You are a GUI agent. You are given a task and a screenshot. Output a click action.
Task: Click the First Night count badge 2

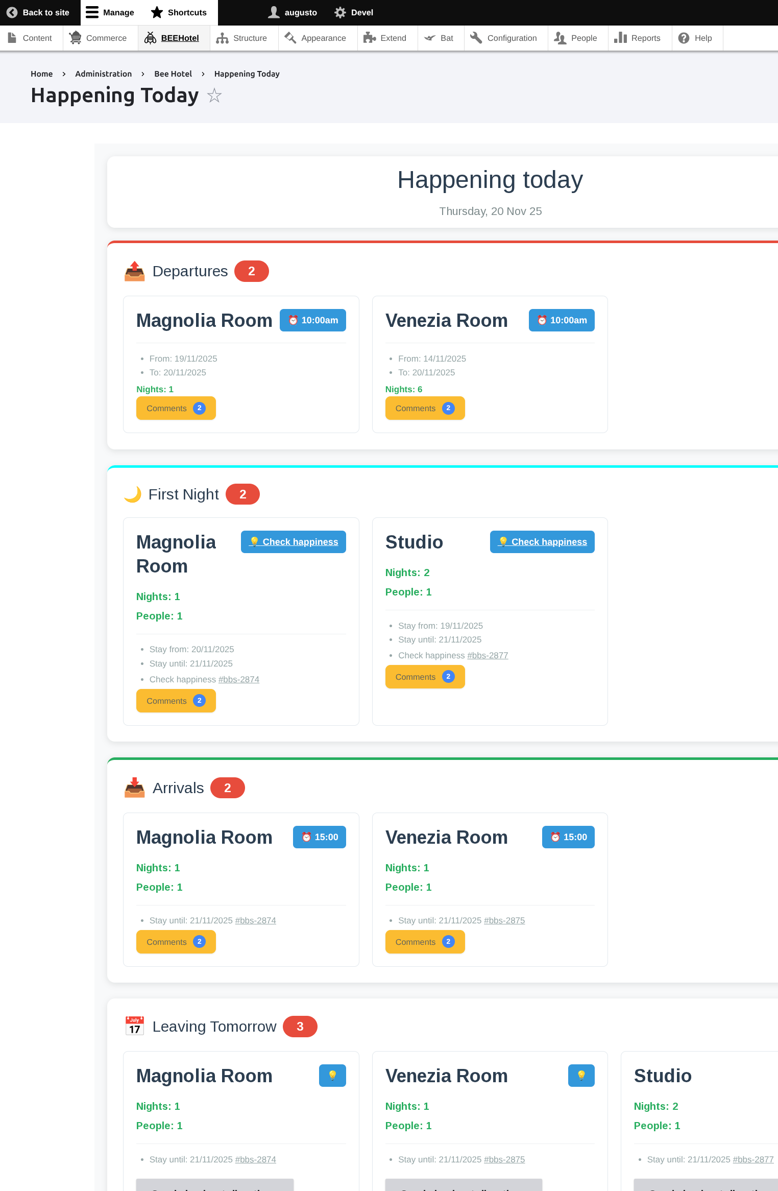[x=243, y=494]
